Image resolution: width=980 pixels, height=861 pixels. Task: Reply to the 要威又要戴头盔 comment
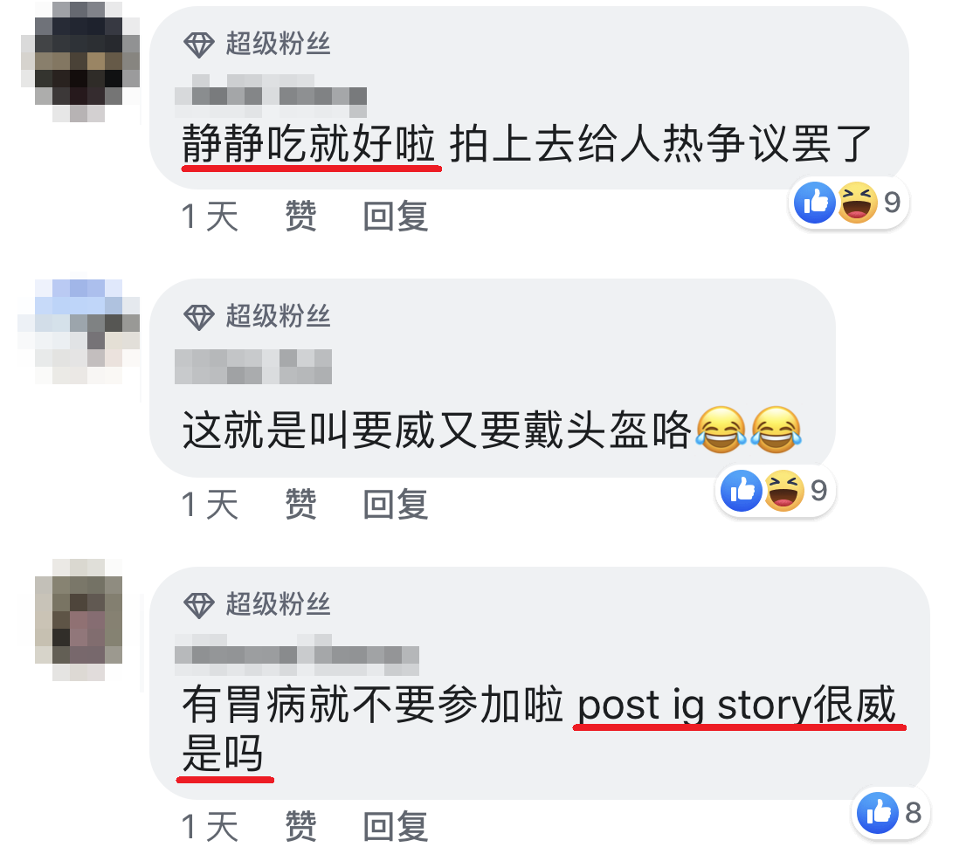(x=396, y=504)
